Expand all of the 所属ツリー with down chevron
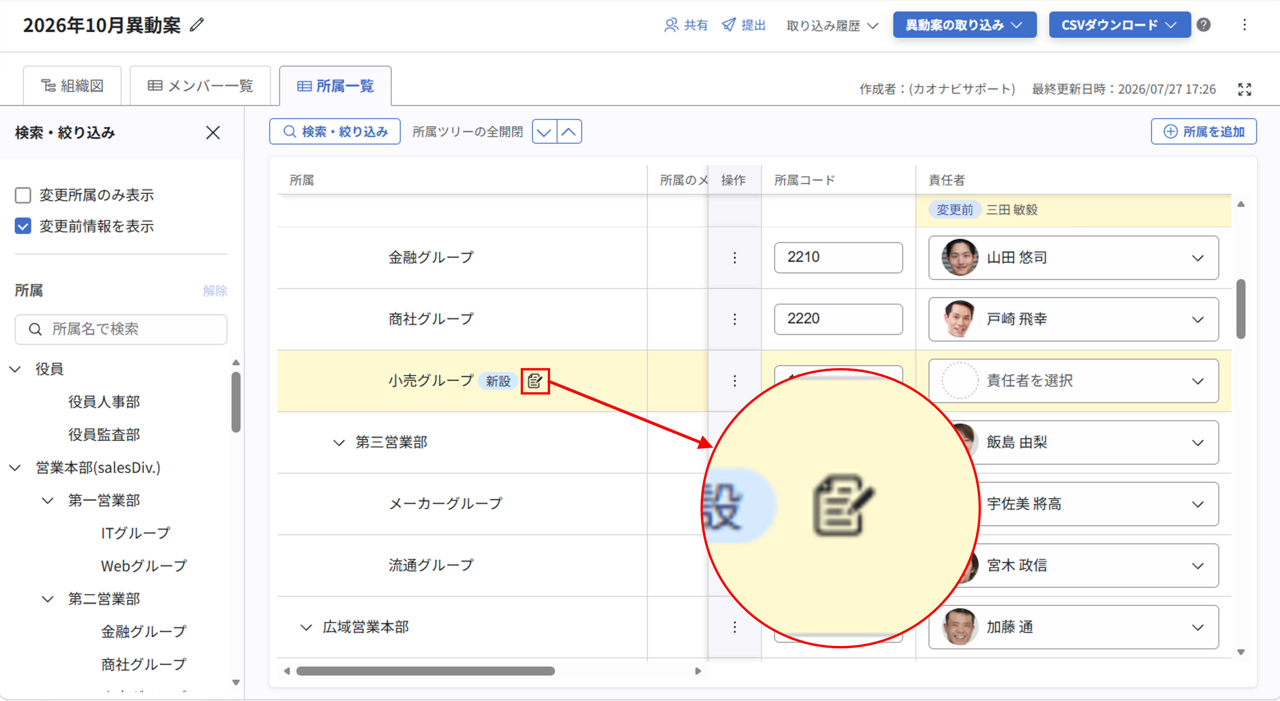This screenshot has width=1280, height=701. coord(544,131)
